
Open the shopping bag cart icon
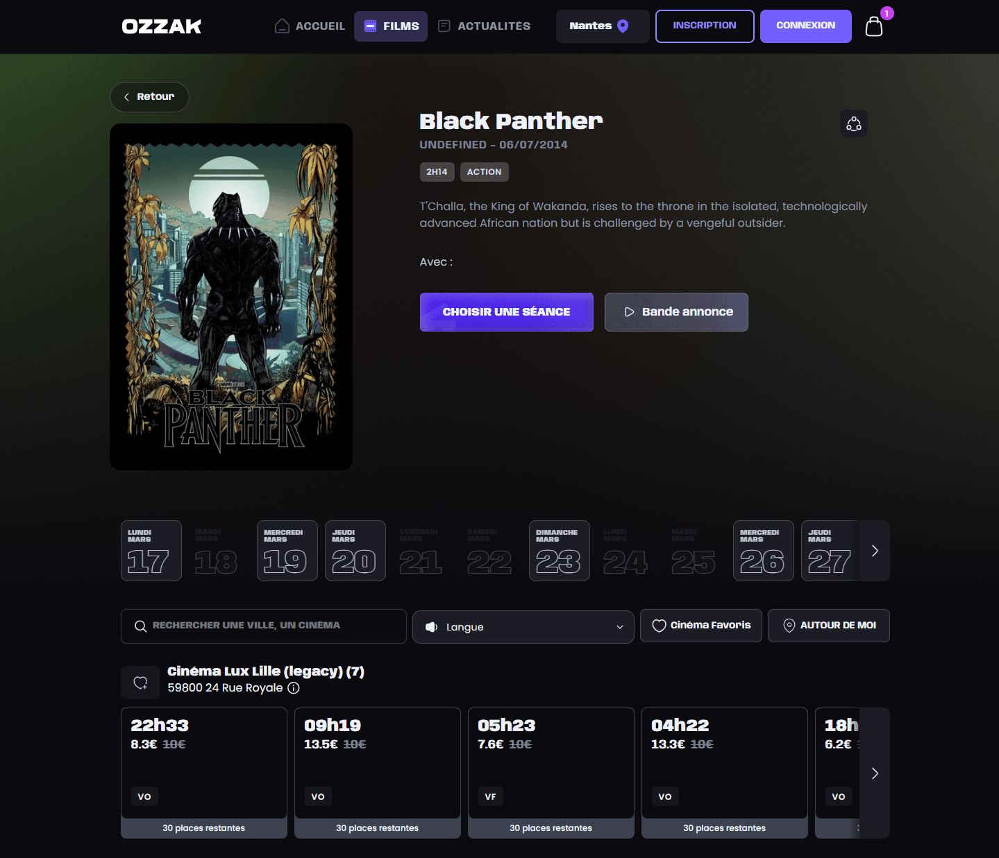pos(874,26)
